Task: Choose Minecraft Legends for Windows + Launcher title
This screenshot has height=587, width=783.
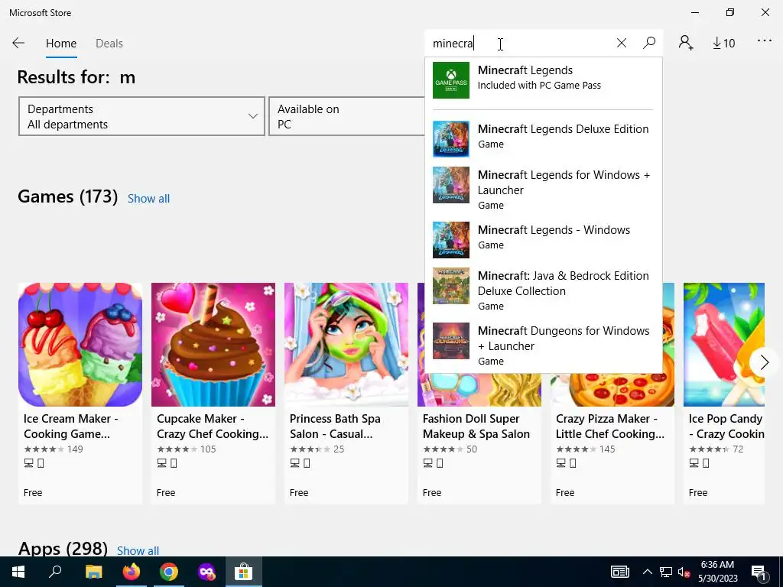Action: (x=564, y=182)
